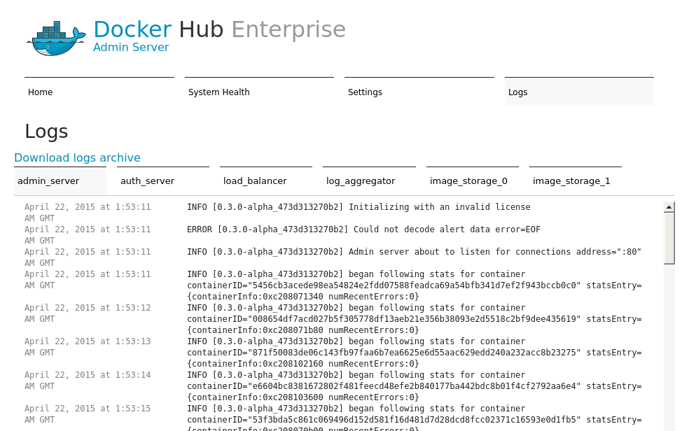Viewport: 689px width, 431px height.
Task: Click containerInfo:0xc208103600 text
Action: coord(258,397)
